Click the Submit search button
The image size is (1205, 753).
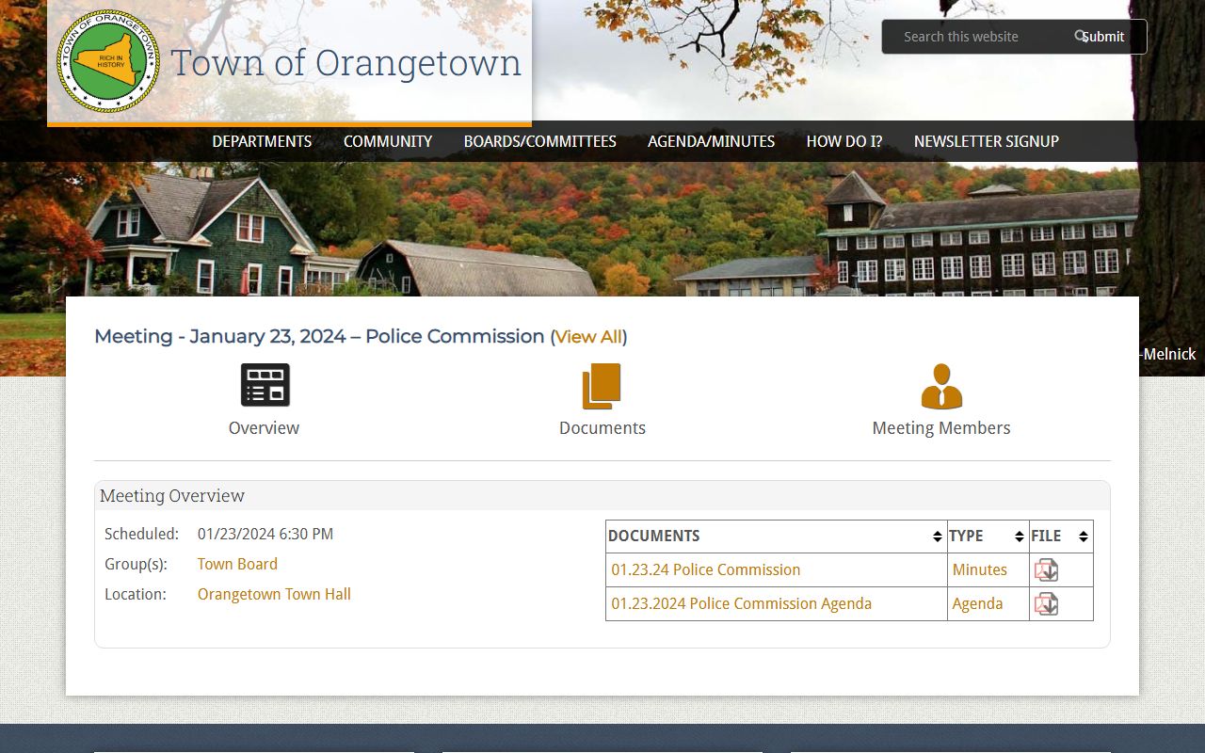click(x=1103, y=37)
